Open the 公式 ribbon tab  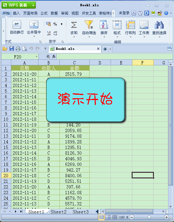[x=44, y=13]
